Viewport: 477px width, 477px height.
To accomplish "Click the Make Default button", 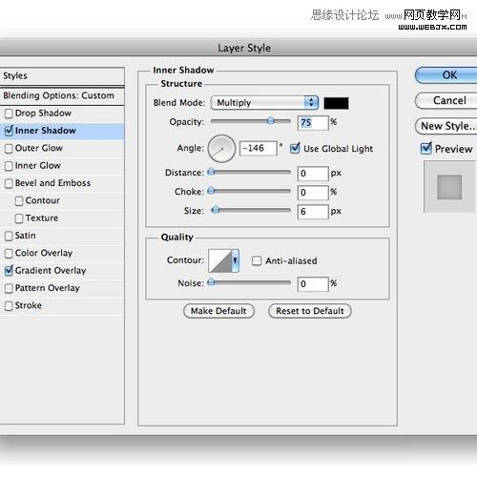I will coord(218,311).
